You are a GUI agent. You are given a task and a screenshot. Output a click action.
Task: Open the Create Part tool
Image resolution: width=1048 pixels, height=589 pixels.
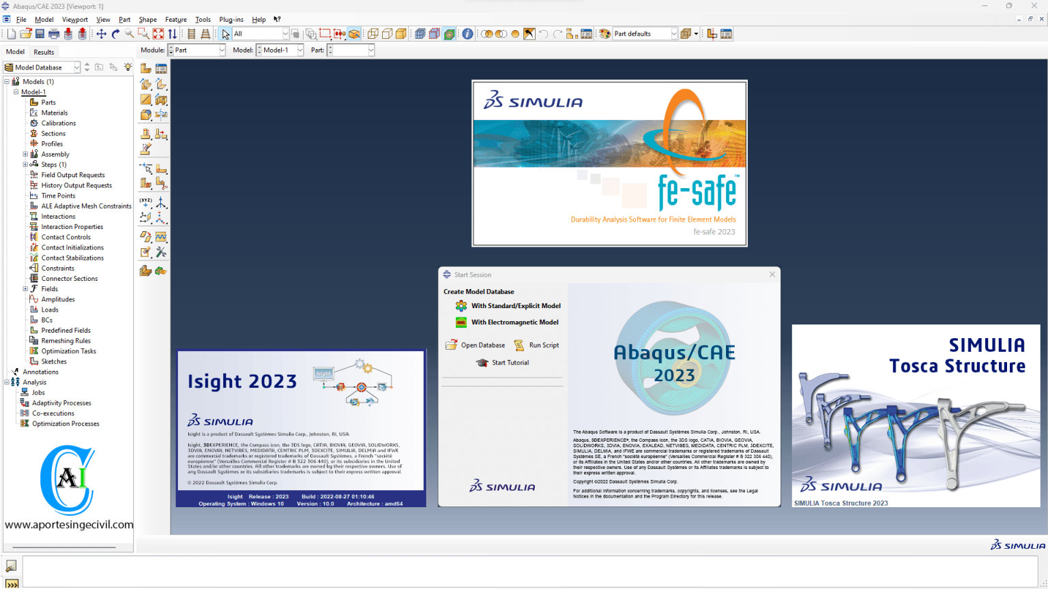tap(145, 68)
